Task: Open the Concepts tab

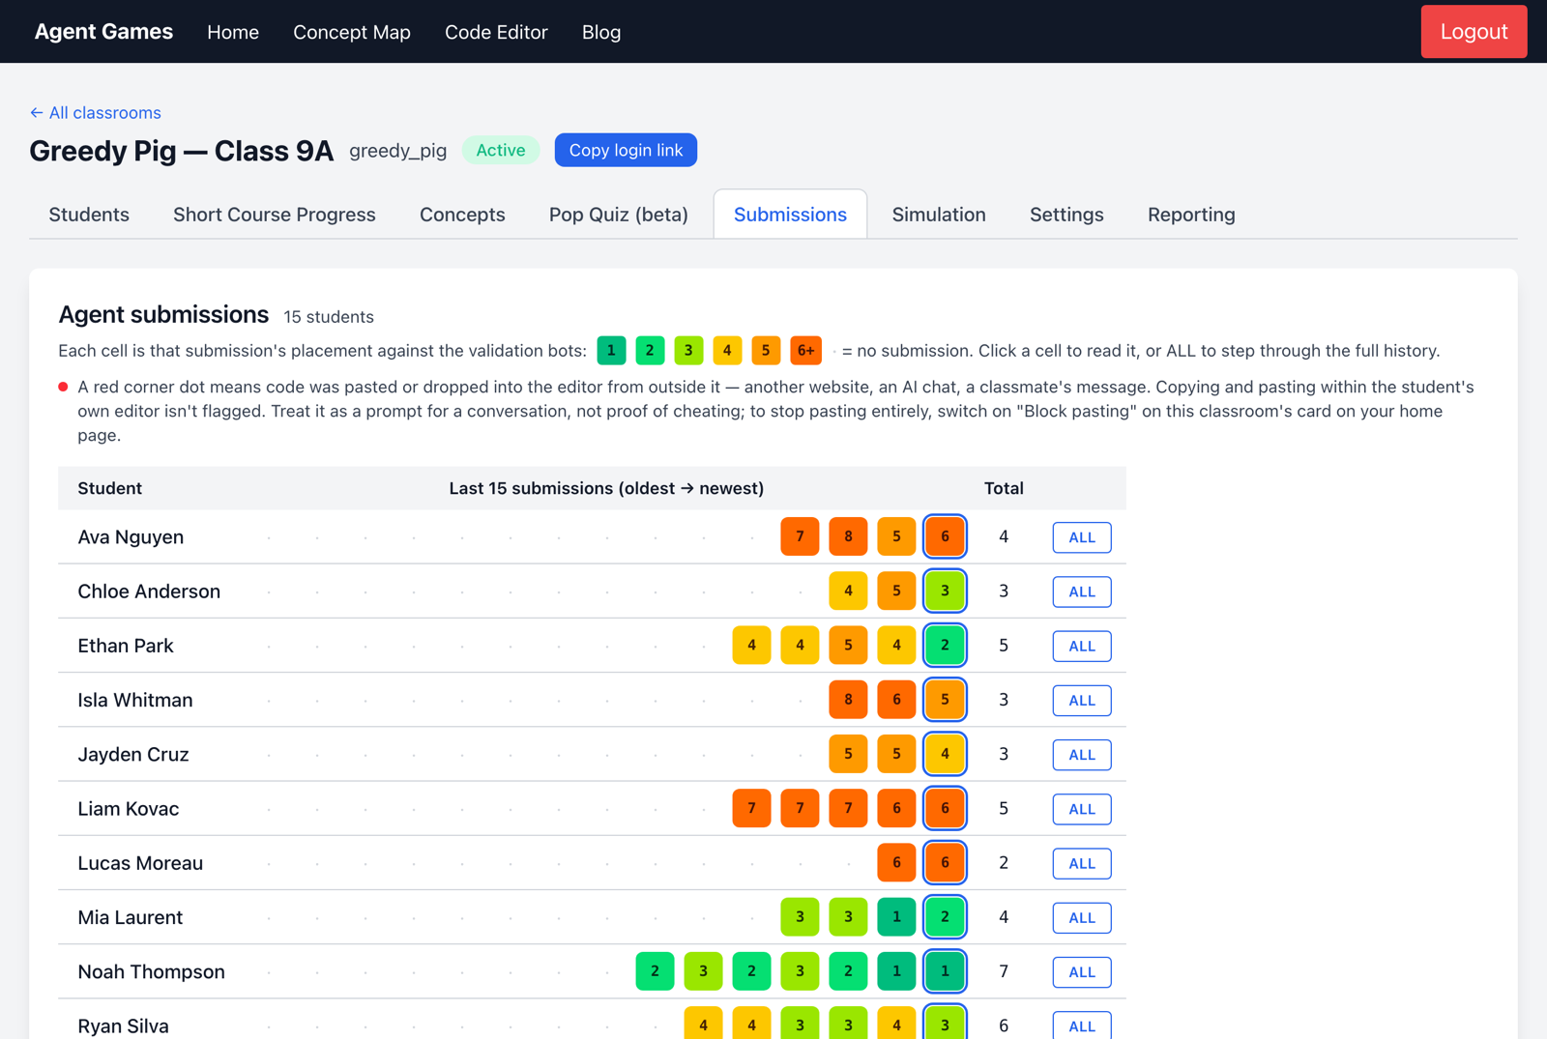Action: (x=462, y=215)
